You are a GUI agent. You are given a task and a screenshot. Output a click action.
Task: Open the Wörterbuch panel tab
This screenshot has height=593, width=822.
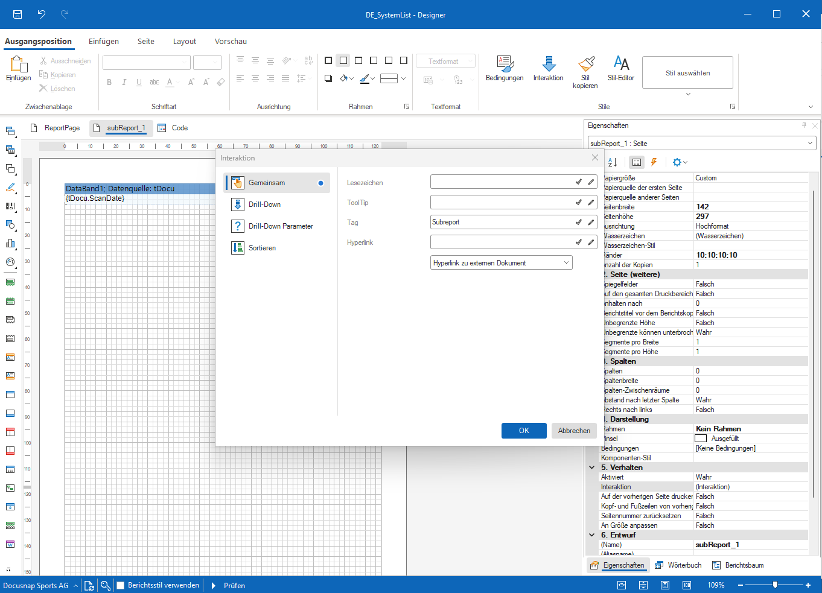(x=678, y=565)
